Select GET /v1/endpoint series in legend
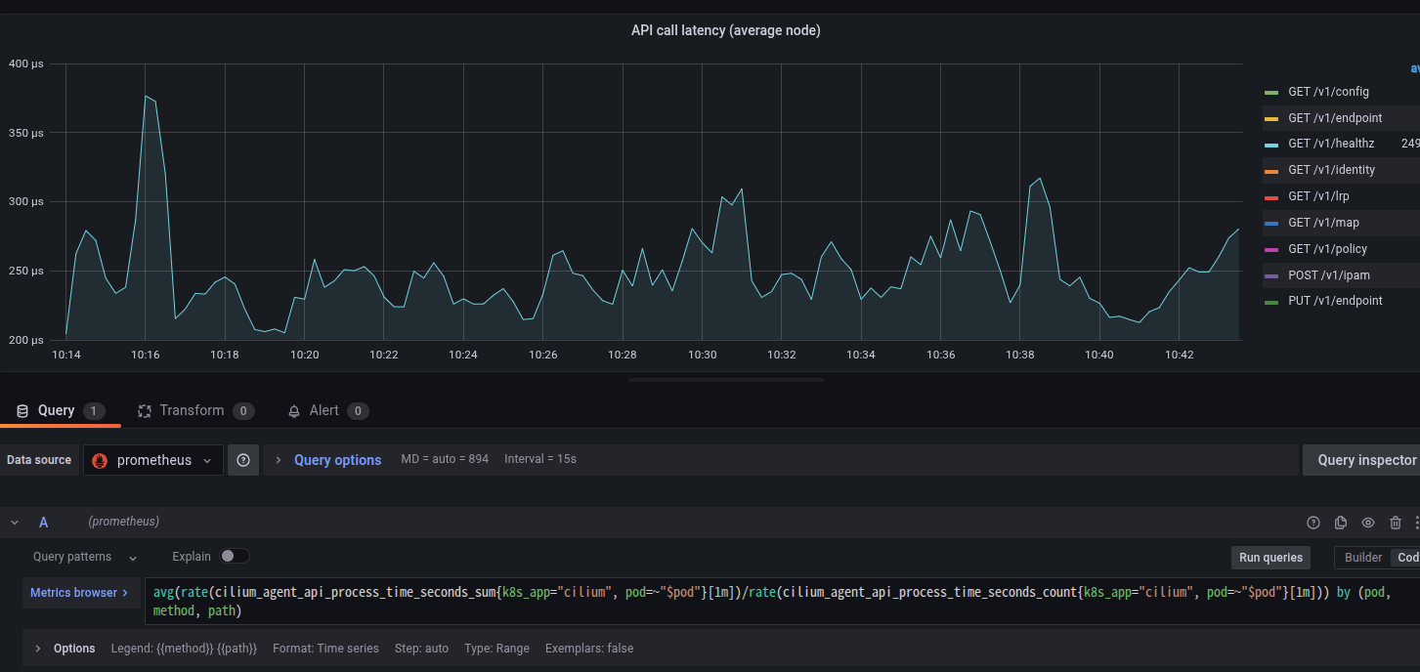The width and height of the screenshot is (1420, 672). (x=1335, y=118)
